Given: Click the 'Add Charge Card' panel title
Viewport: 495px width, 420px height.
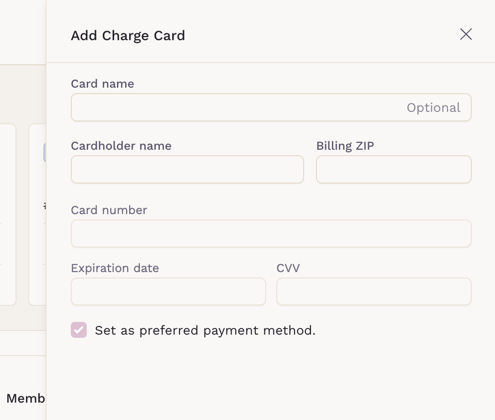Looking at the screenshot, I should (128, 36).
